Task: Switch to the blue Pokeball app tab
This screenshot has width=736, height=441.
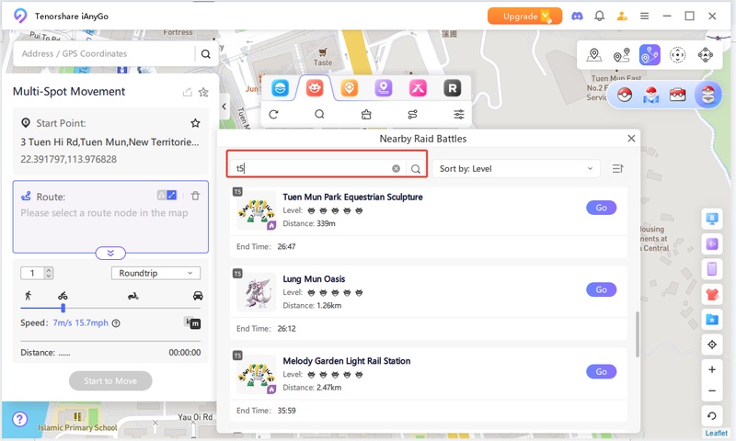Action: pyautogui.click(x=281, y=88)
